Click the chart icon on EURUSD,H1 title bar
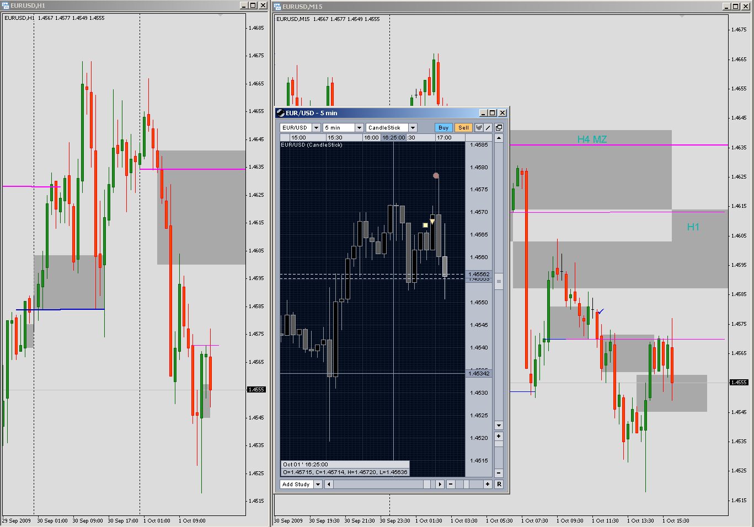 (6, 5)
